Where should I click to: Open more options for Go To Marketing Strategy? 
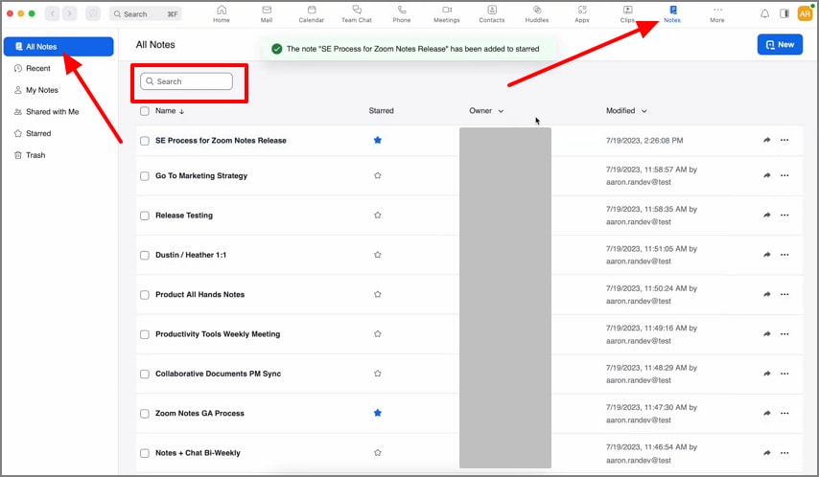784,175
